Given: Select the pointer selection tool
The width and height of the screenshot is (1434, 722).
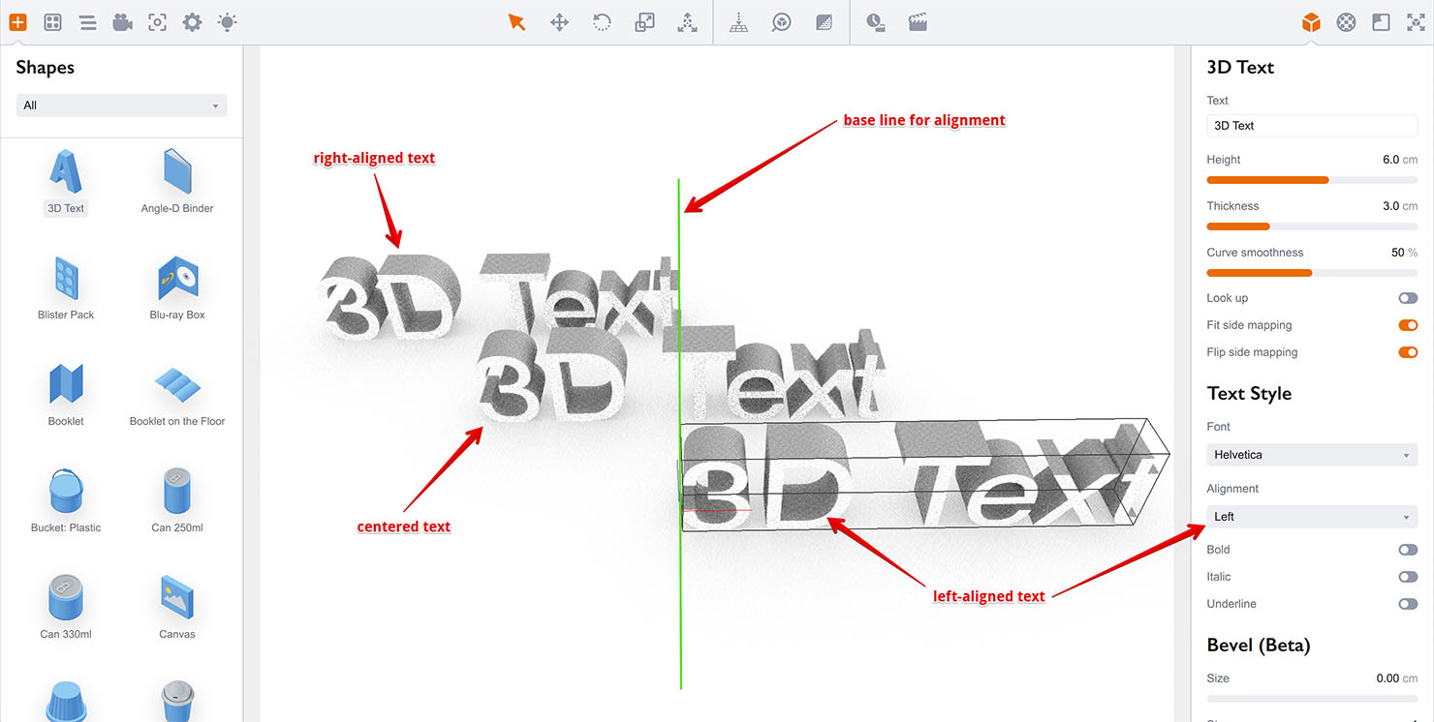Looking at the screenshot, I should click(x=516, y=21).
